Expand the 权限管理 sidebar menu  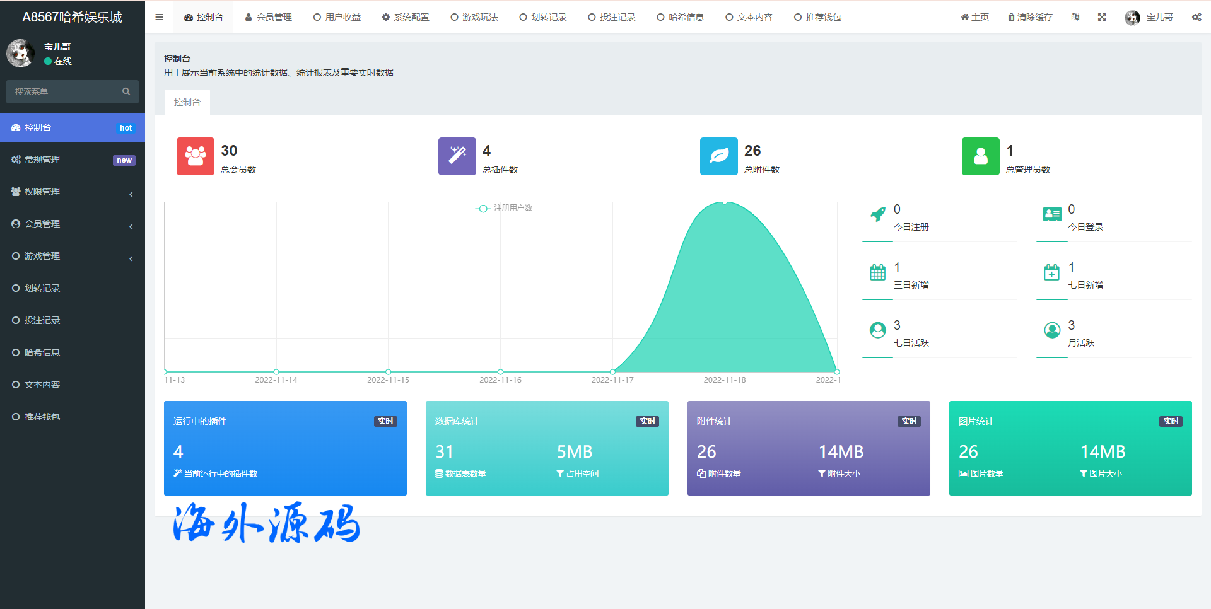72,192
